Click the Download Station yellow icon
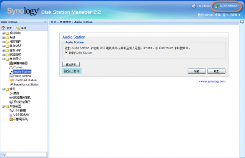 [11, 81]
